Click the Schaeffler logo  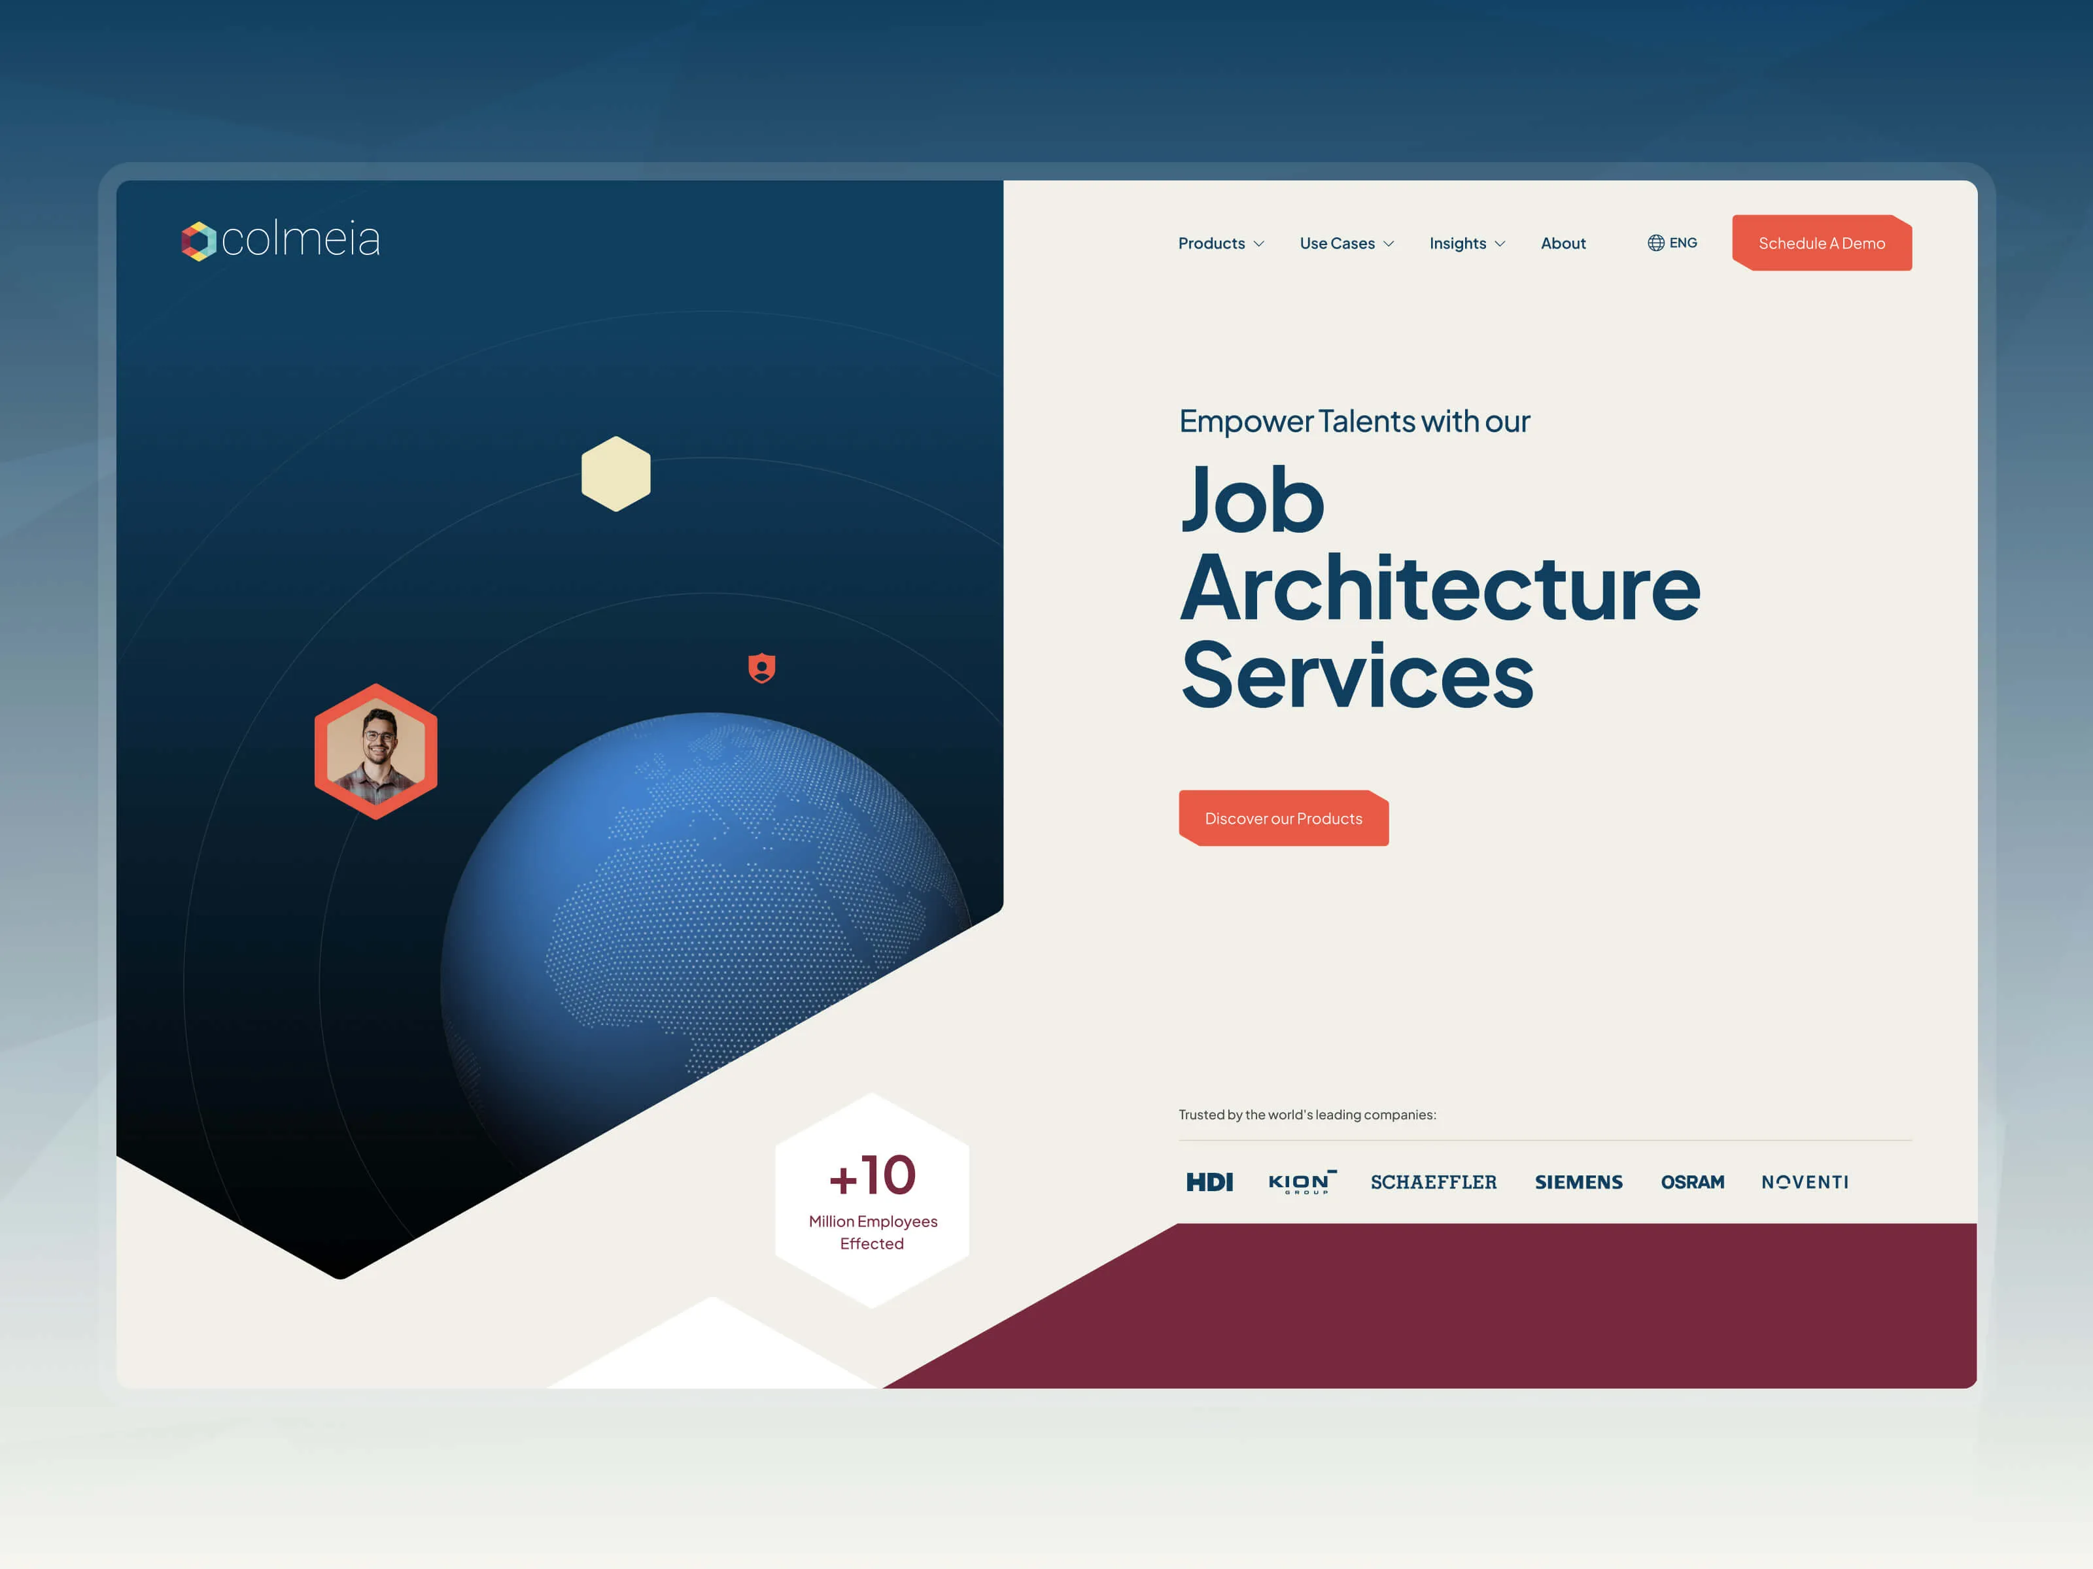point(1434,1182)
